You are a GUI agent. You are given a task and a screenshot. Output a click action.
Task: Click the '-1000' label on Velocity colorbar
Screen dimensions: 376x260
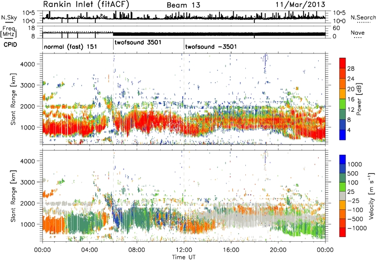pos(357,228)
